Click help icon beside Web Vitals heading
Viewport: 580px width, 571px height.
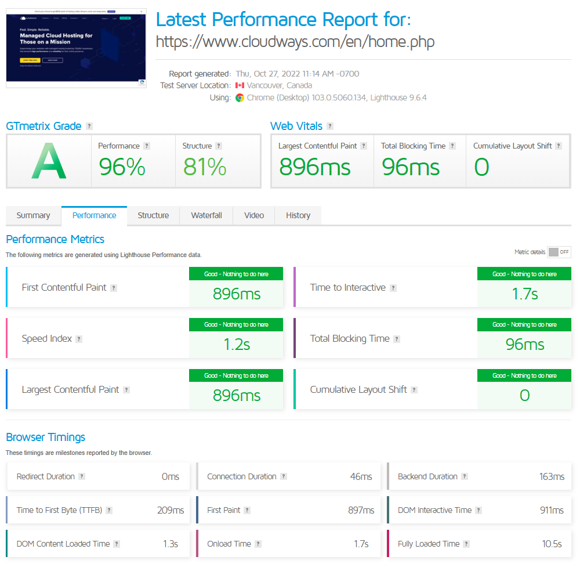(x=329, y=127)
